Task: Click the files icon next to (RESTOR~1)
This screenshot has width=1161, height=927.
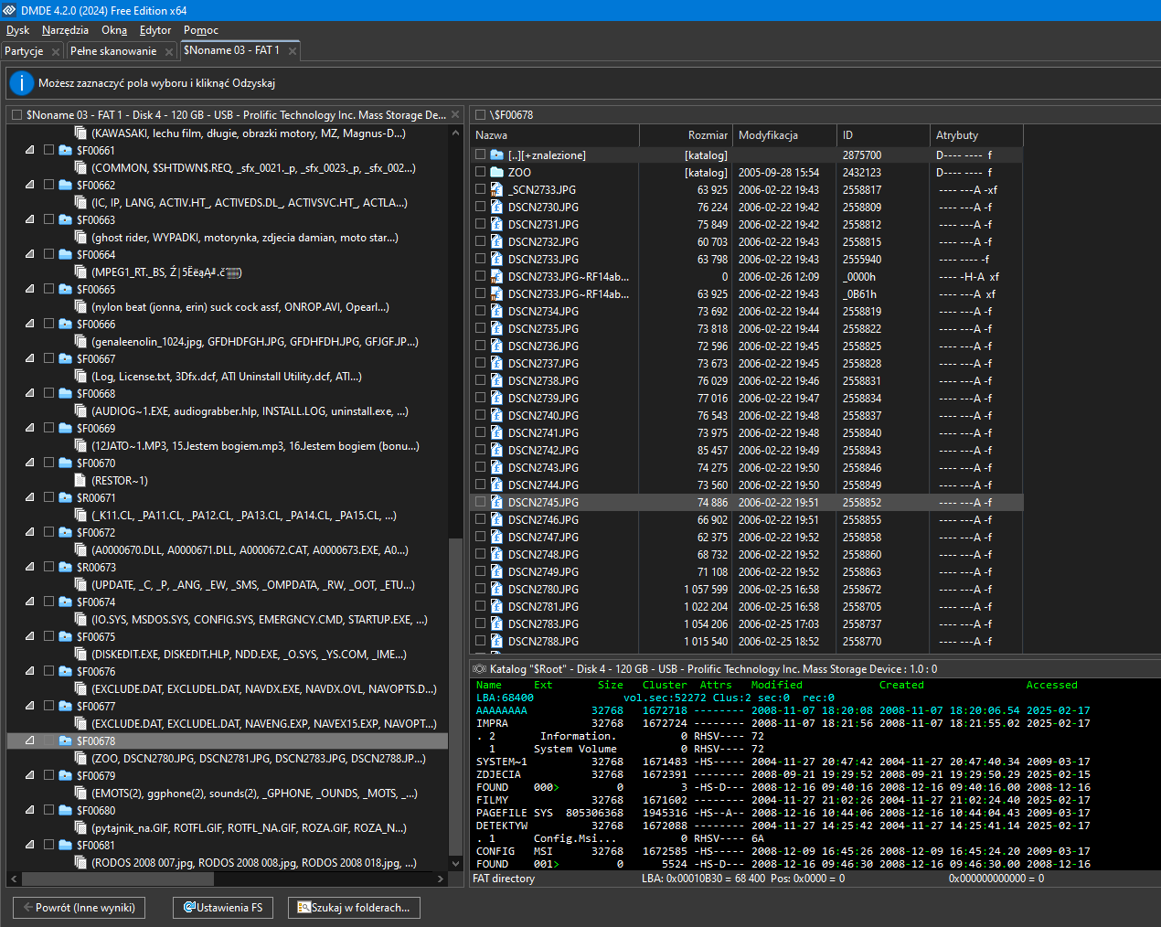Action: click(x=80, y=480)
